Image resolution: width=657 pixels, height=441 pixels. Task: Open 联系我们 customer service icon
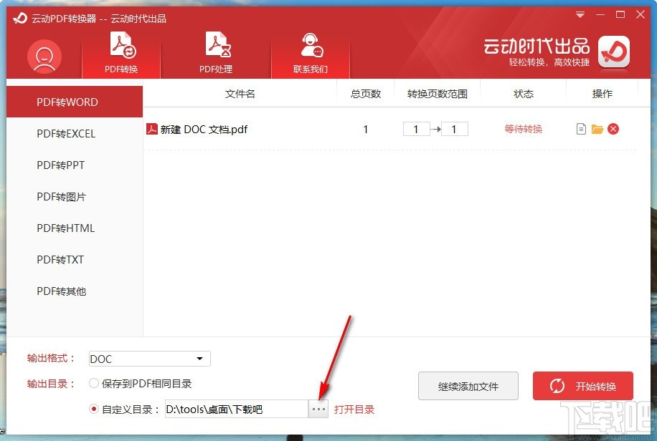click(310, 50)
